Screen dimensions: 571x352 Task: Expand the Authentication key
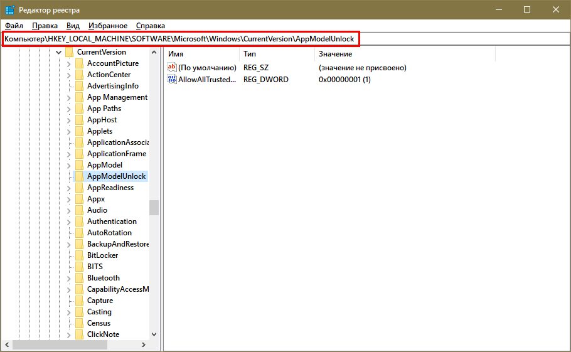[x=69, y=221]
